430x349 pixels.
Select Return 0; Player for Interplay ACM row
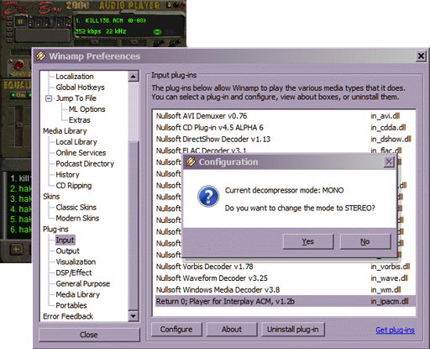[285, 301]
